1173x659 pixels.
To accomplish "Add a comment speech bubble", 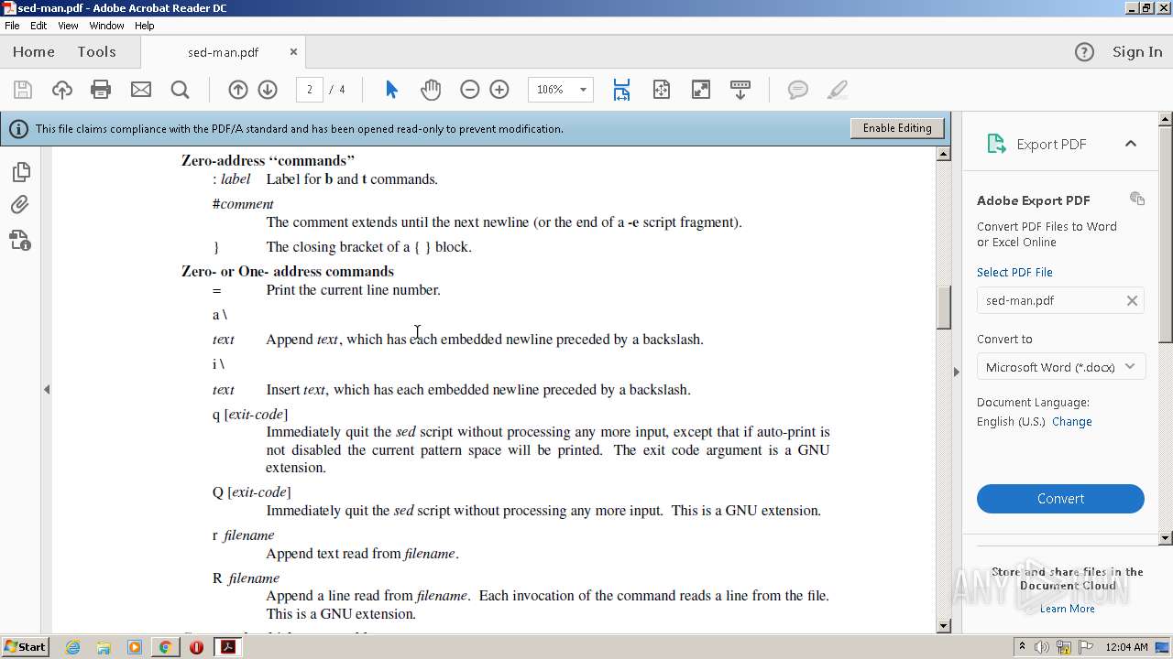I will [x=798, y=90].
